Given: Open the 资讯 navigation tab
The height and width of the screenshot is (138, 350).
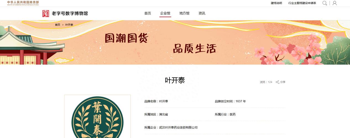Looking at the screenshot, I should point(202,13).
